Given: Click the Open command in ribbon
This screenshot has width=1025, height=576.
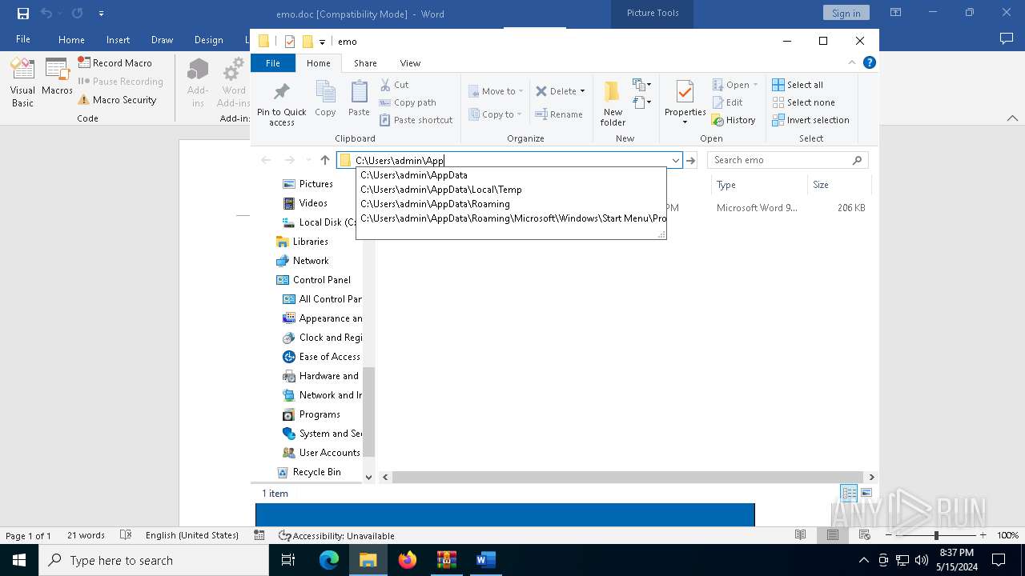Looking at the screenshot, I should click(x=734, y=85).
